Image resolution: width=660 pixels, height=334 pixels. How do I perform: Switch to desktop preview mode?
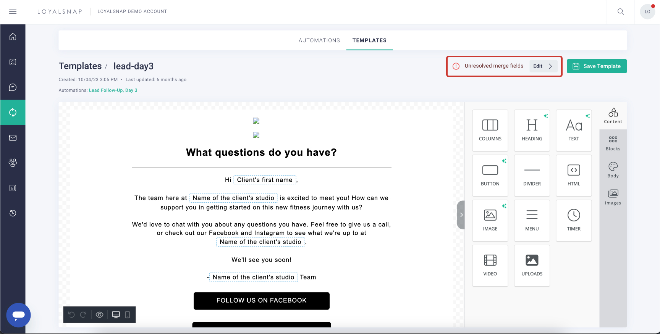pyautogui.click(x=116, y=315)
